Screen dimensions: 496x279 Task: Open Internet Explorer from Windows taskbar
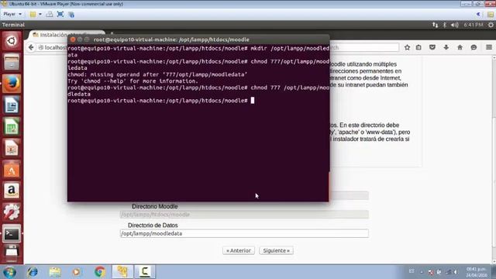[33, 272]
